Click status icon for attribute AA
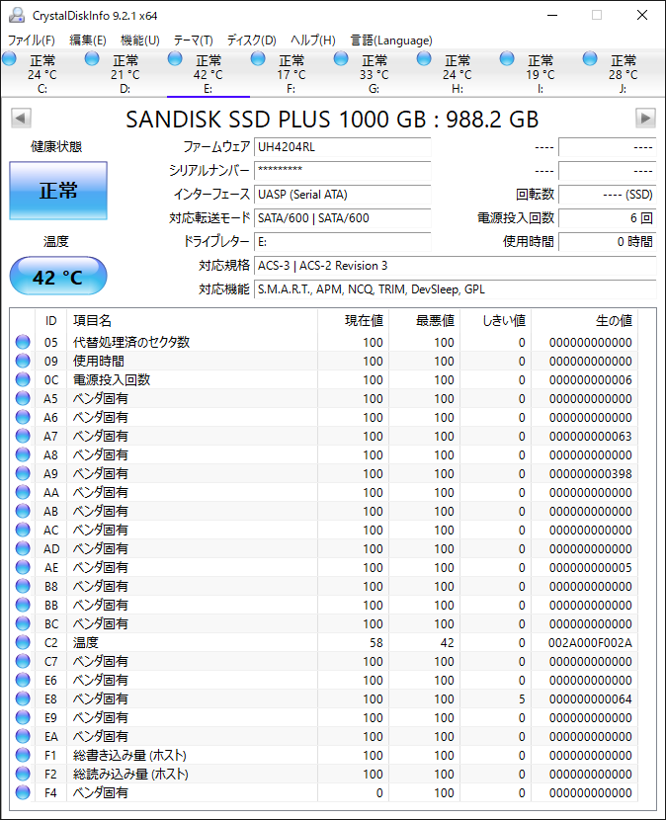This screenshot has height=820, width=666. coord(23,492)
